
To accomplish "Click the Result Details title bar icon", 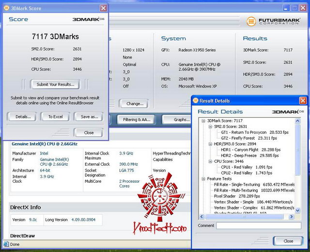I will 195,100.
